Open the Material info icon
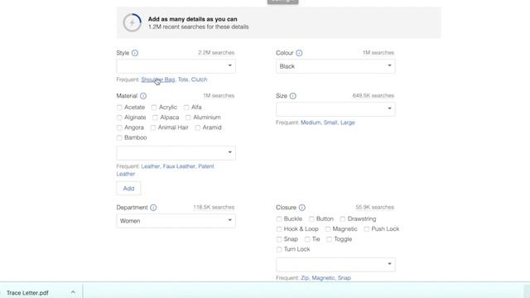The height and width of the screenshot is (298, 530). 143,96
